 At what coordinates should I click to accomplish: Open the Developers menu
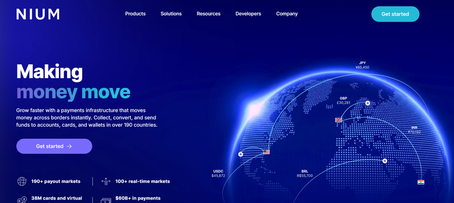point(248,14)
